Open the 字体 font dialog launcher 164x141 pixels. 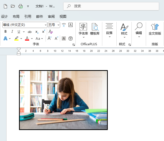[x=74, y=45]
